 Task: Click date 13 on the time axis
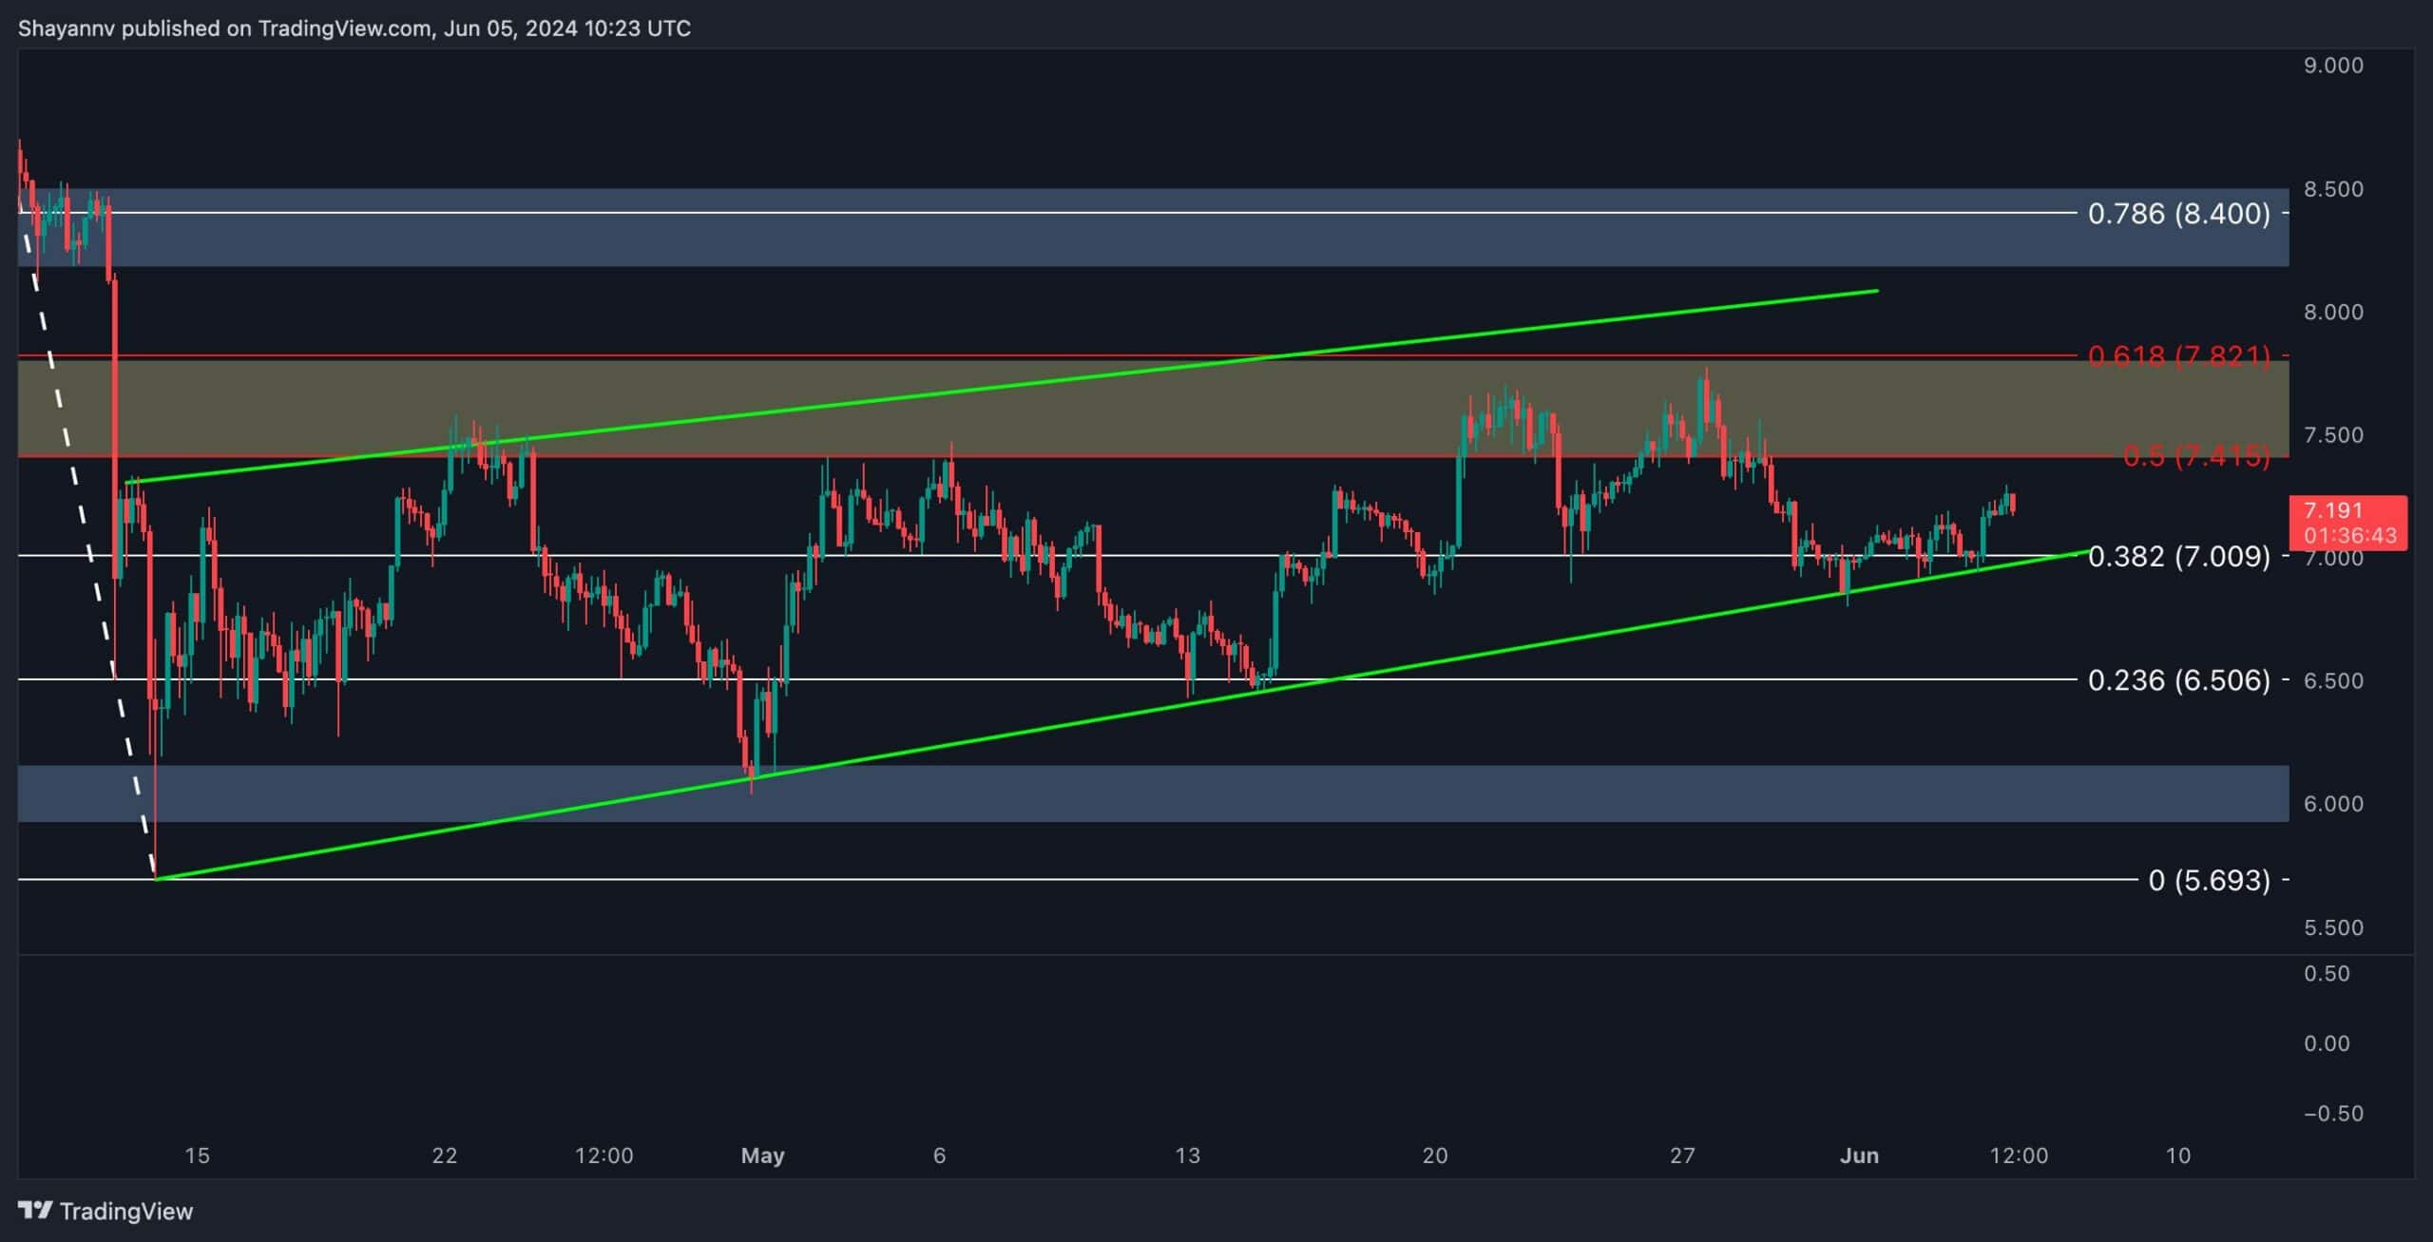point(1187,1156)
